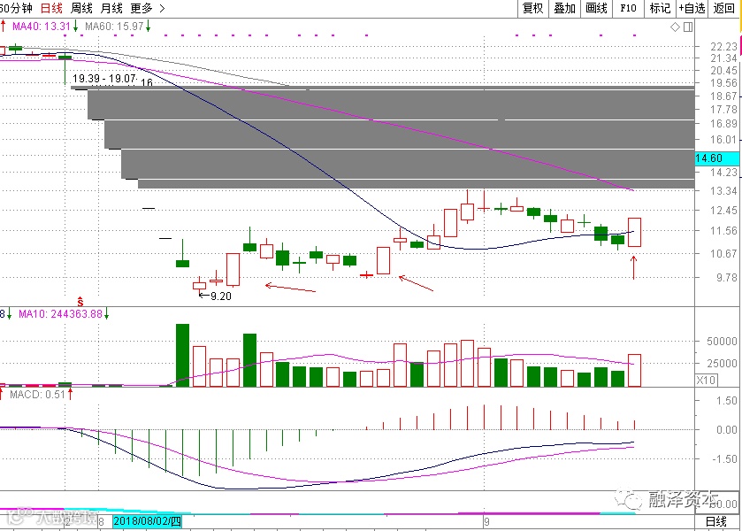Click the red S marker below the chart
The width and height of the screenshot is (742, 531).
pos(80,301)
